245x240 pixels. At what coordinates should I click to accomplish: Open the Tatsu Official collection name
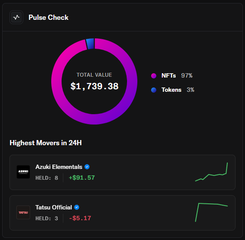click(x=53, y=207)
